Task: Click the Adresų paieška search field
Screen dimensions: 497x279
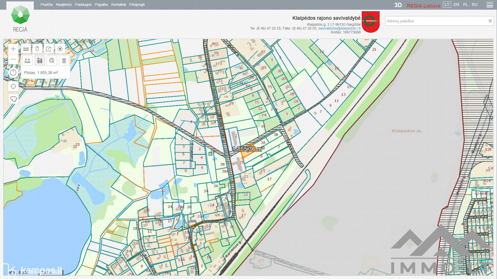Action: [x=436, y=21]
